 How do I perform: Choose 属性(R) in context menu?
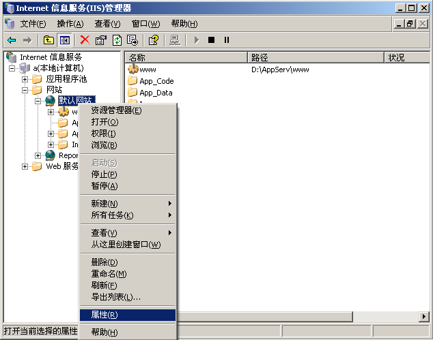tap(128, 315)
